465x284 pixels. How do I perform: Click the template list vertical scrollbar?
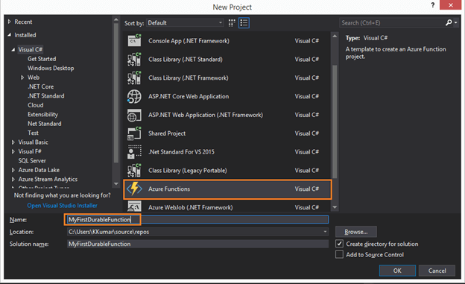coord(335,122)
